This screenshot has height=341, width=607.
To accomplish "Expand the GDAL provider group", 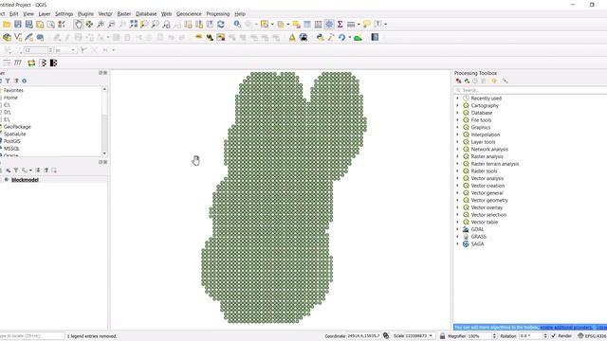I will tap(457, 229).
